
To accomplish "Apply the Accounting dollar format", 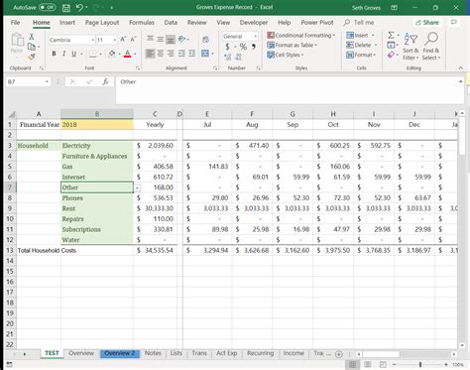I will pyautogui.click(x=227, y=47).
